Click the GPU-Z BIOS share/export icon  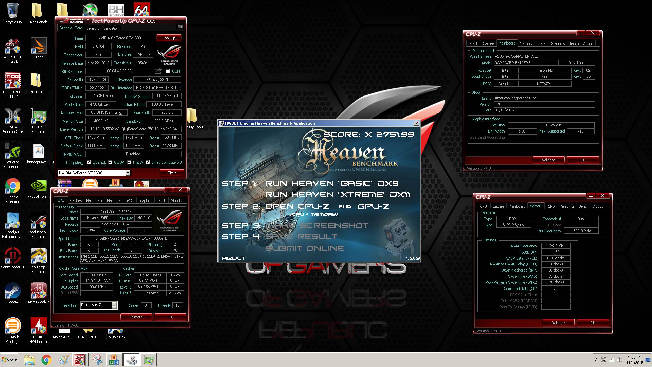coord(158,71)
